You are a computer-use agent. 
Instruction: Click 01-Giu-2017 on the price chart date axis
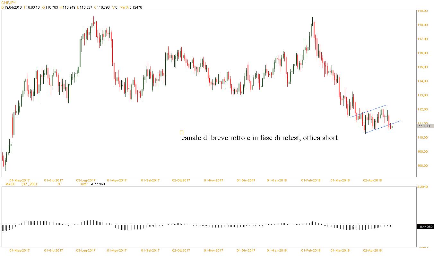tap(53, 180)
